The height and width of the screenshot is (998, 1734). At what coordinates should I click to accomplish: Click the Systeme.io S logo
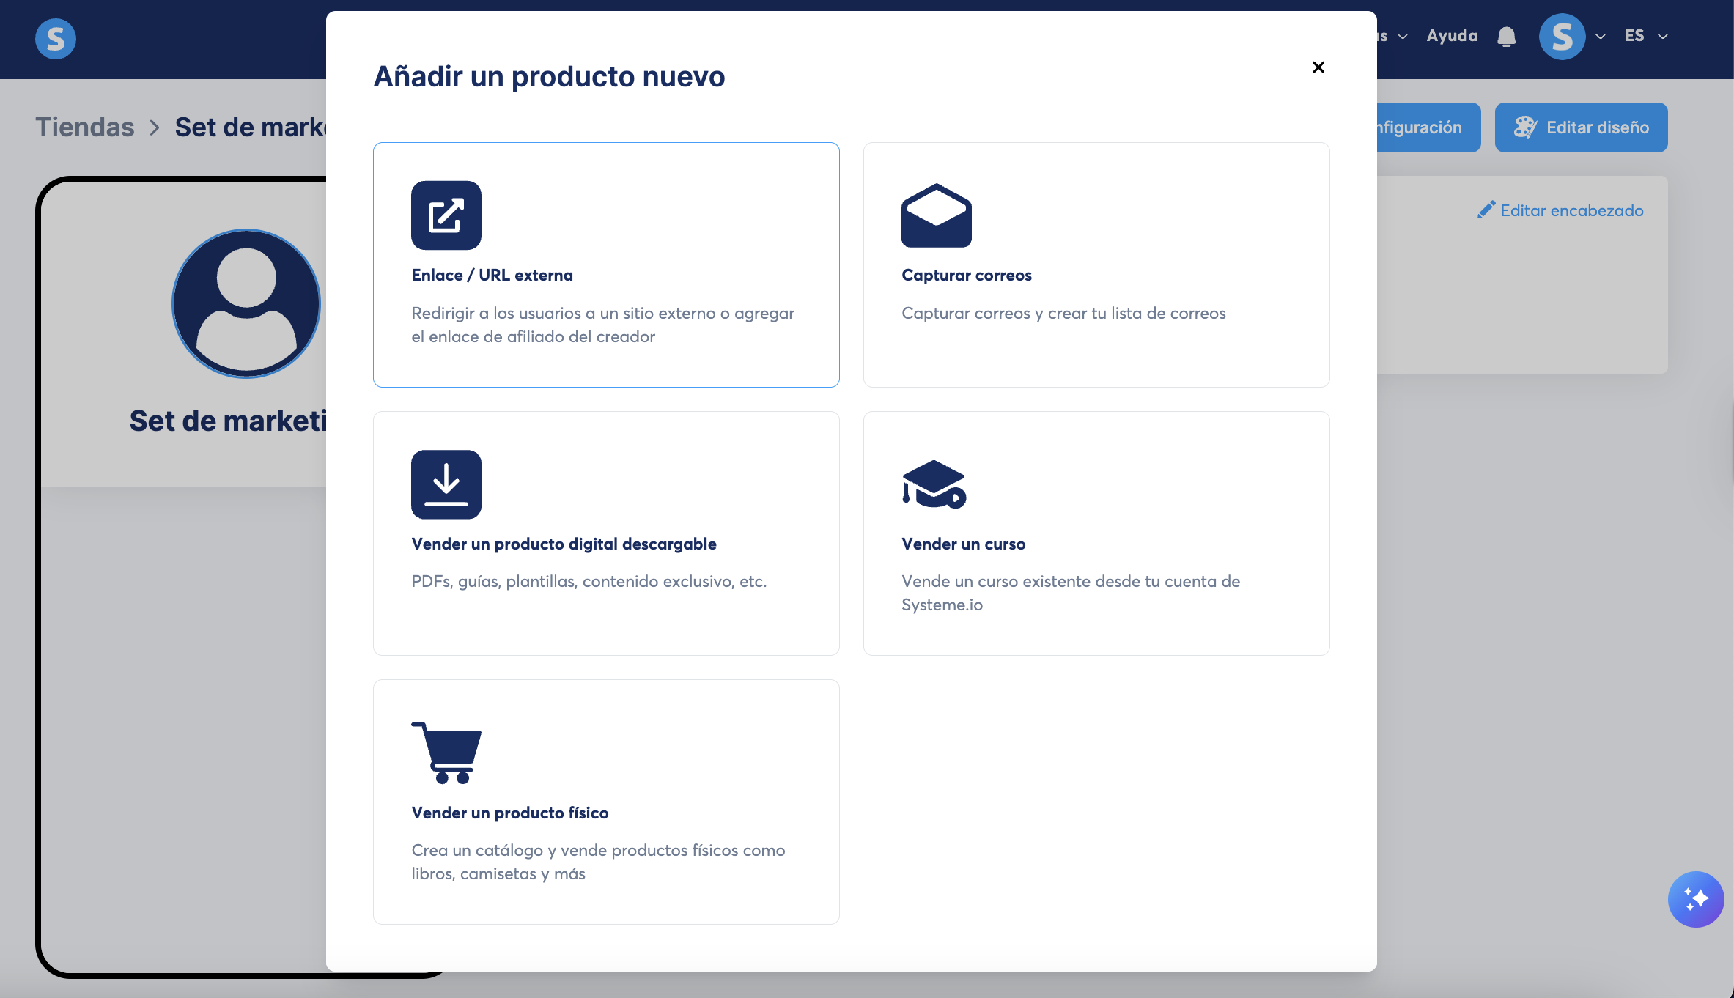tap(56, 39)
